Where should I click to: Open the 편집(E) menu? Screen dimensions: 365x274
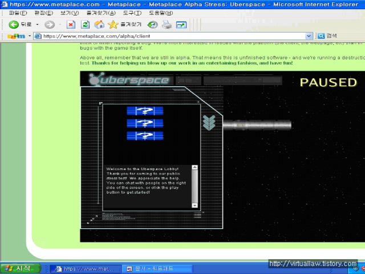(x=44, y=13)
